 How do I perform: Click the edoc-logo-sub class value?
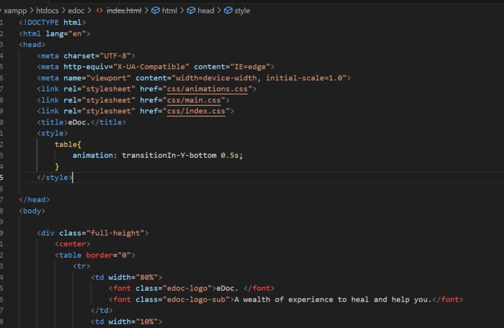coord(196,300)
